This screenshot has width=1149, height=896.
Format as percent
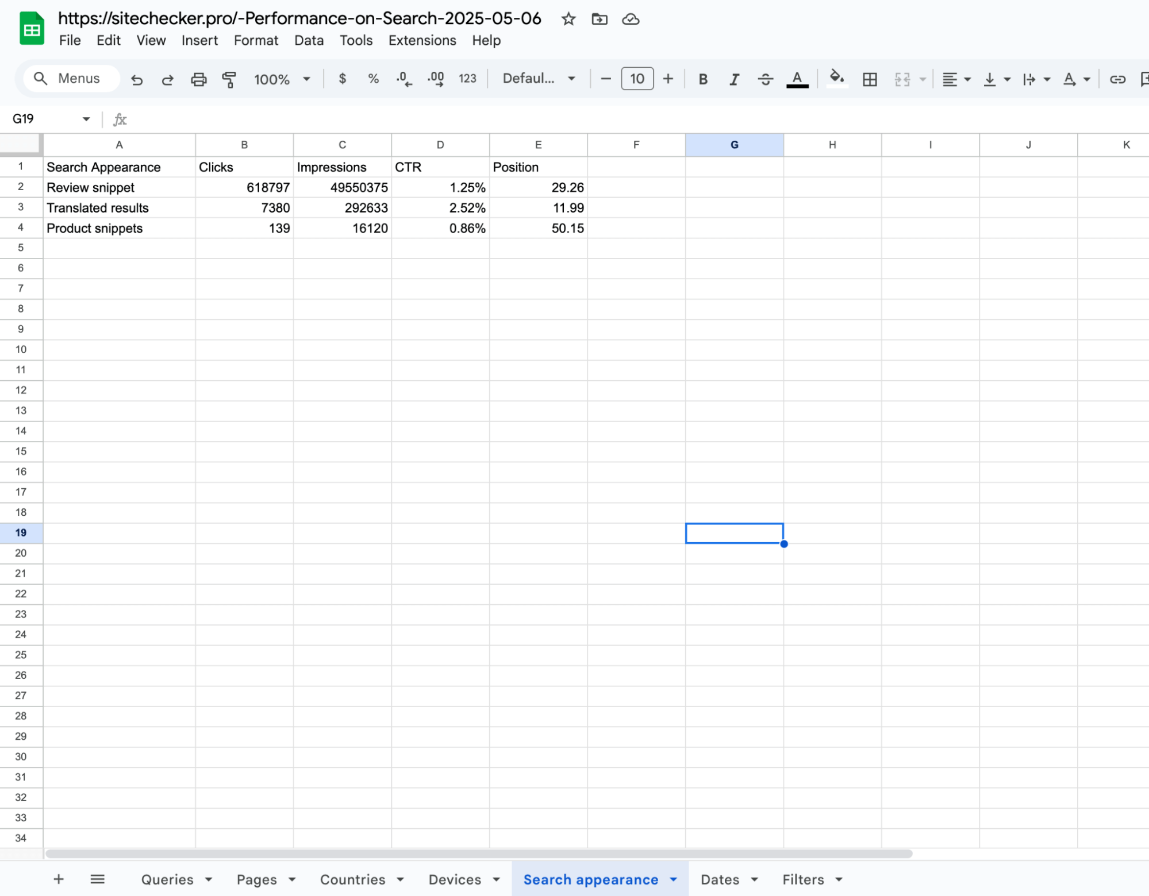click(374, 79)
